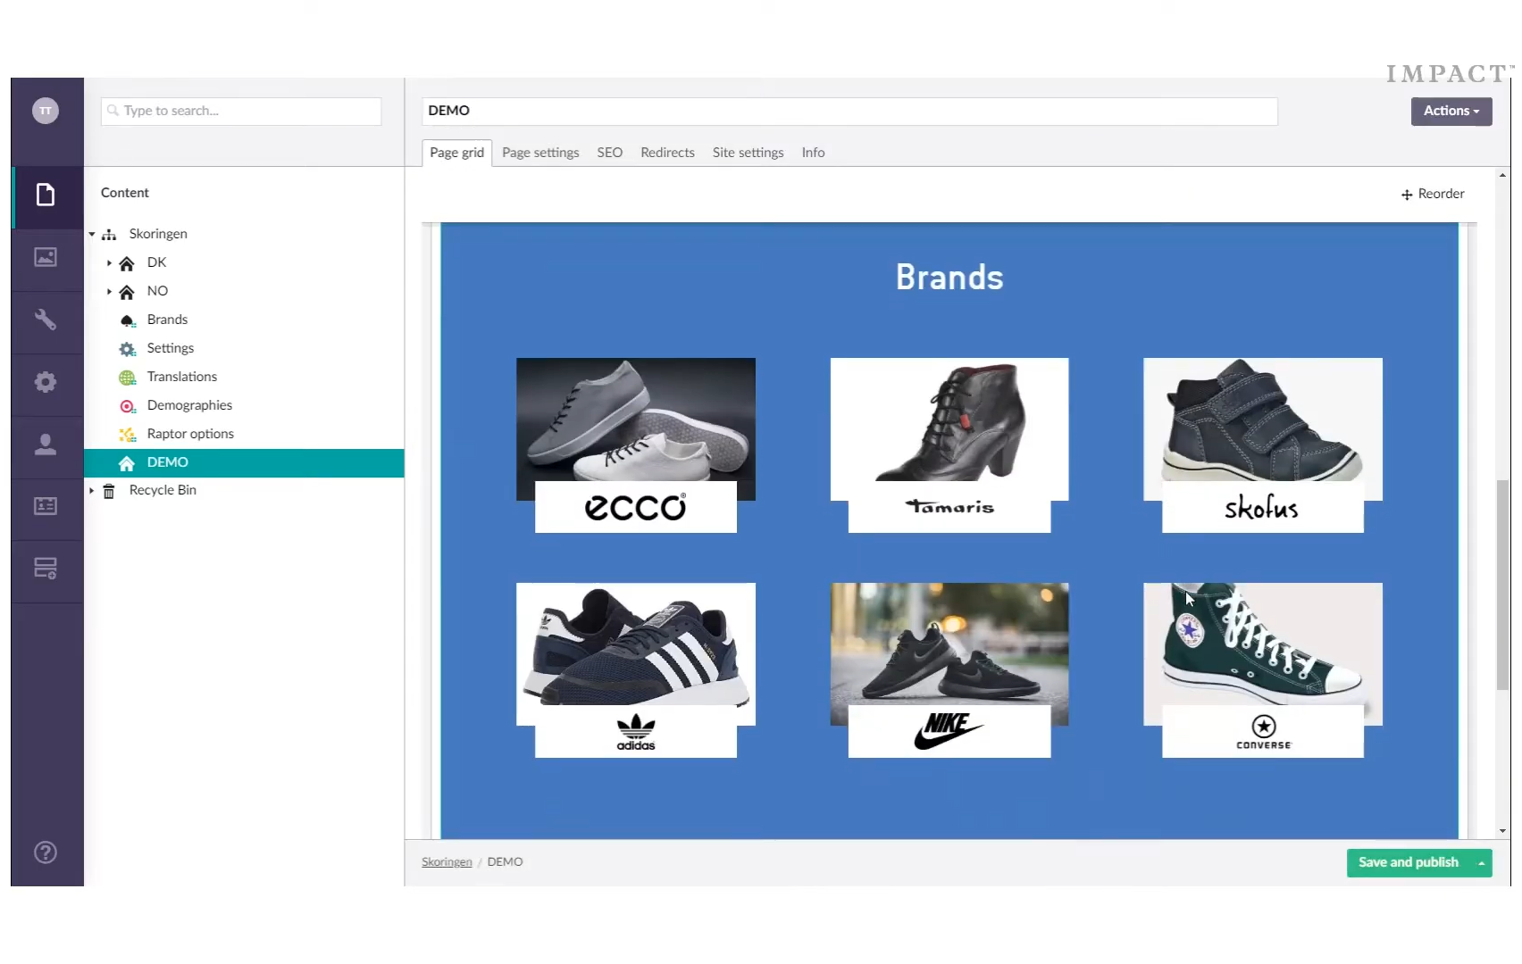Click the Converse sneaker image
This screenshot has width=1522, height=964.
[x=1263, y=653]
